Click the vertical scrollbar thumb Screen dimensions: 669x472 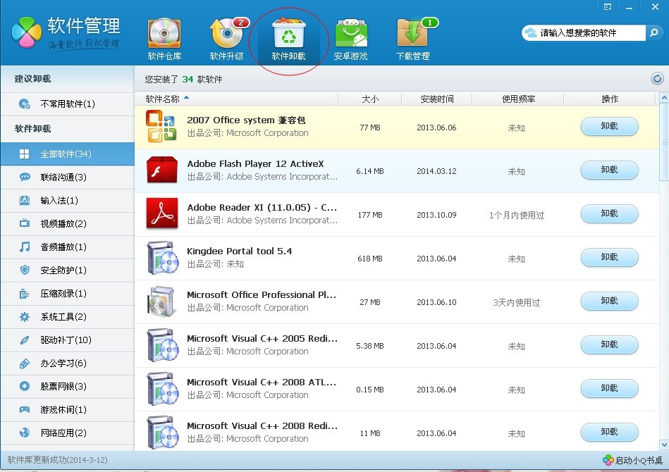coord(664,142)
